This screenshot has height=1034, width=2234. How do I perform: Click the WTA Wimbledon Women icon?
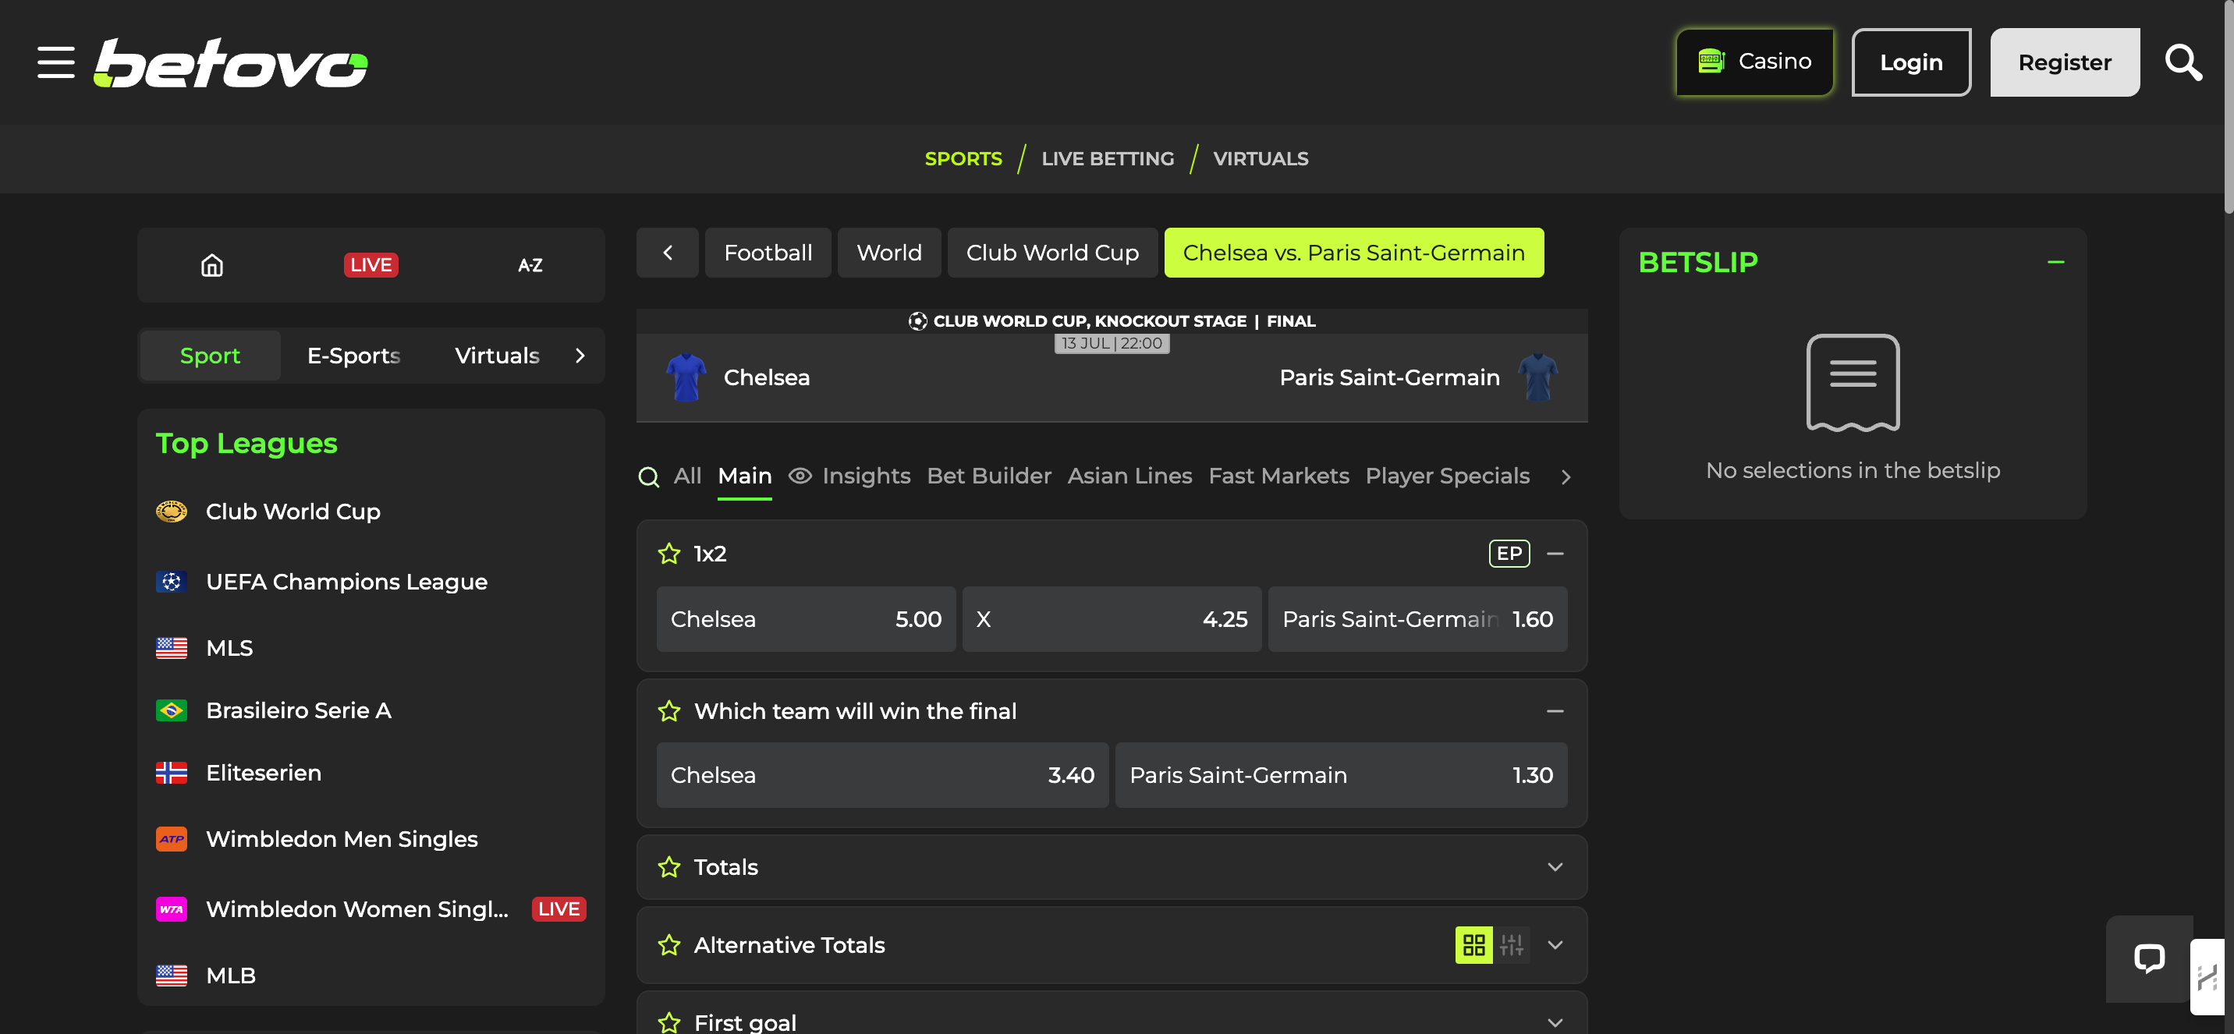[x=172, y=909]
